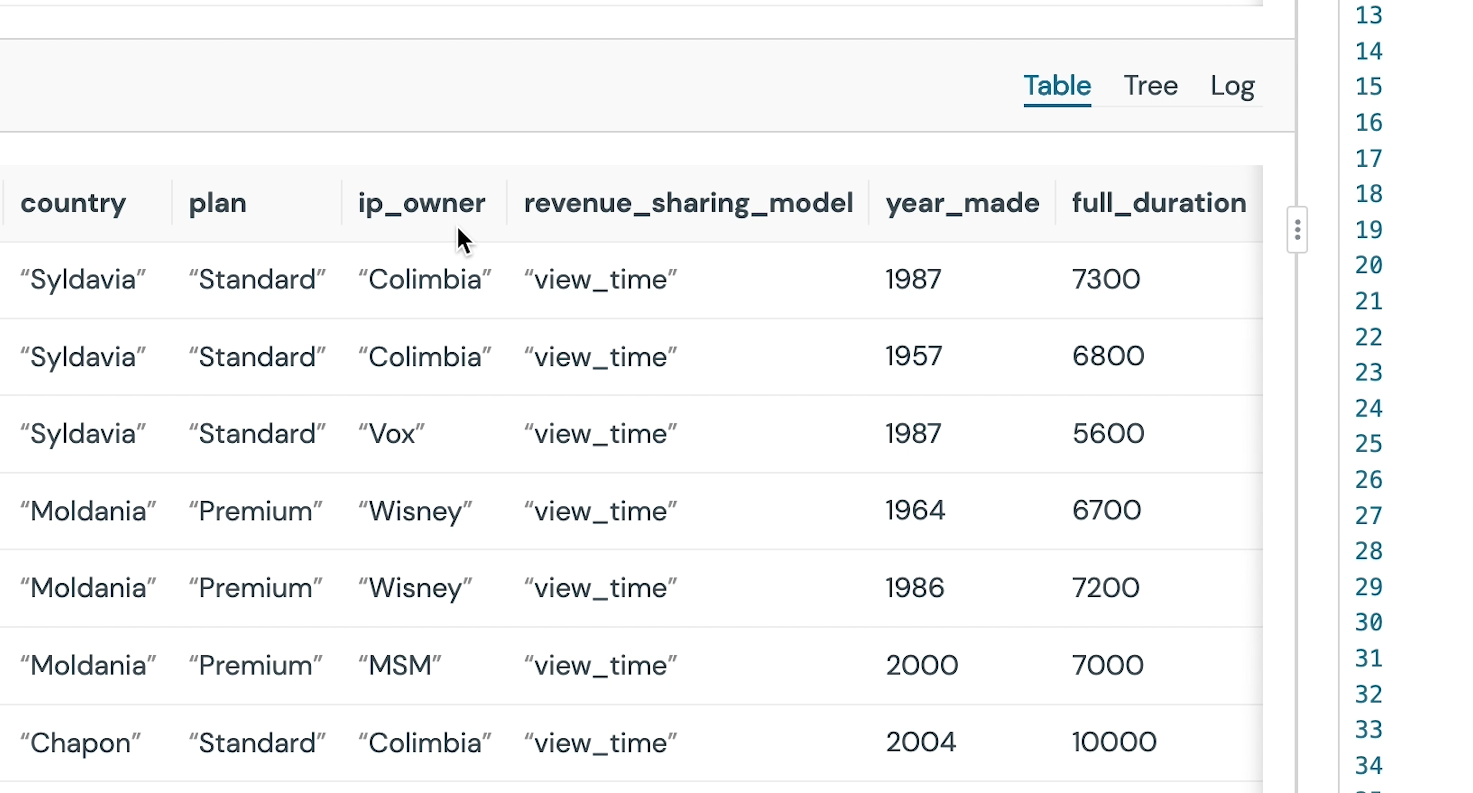Select the full_duration value 10000
This screenshot has height=793, width=1473.
pyautogui.click(x=1114, y=743)
